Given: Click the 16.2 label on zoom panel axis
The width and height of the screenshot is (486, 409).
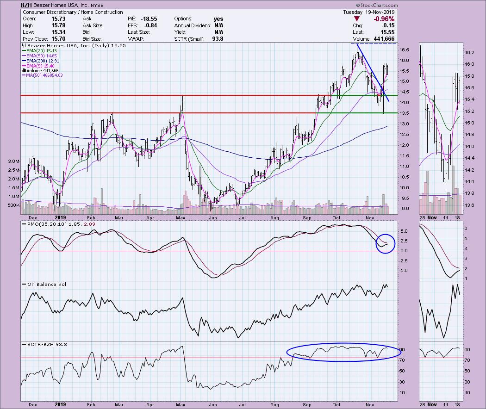Looking at the screenshot, I should (x=470, y=53).
